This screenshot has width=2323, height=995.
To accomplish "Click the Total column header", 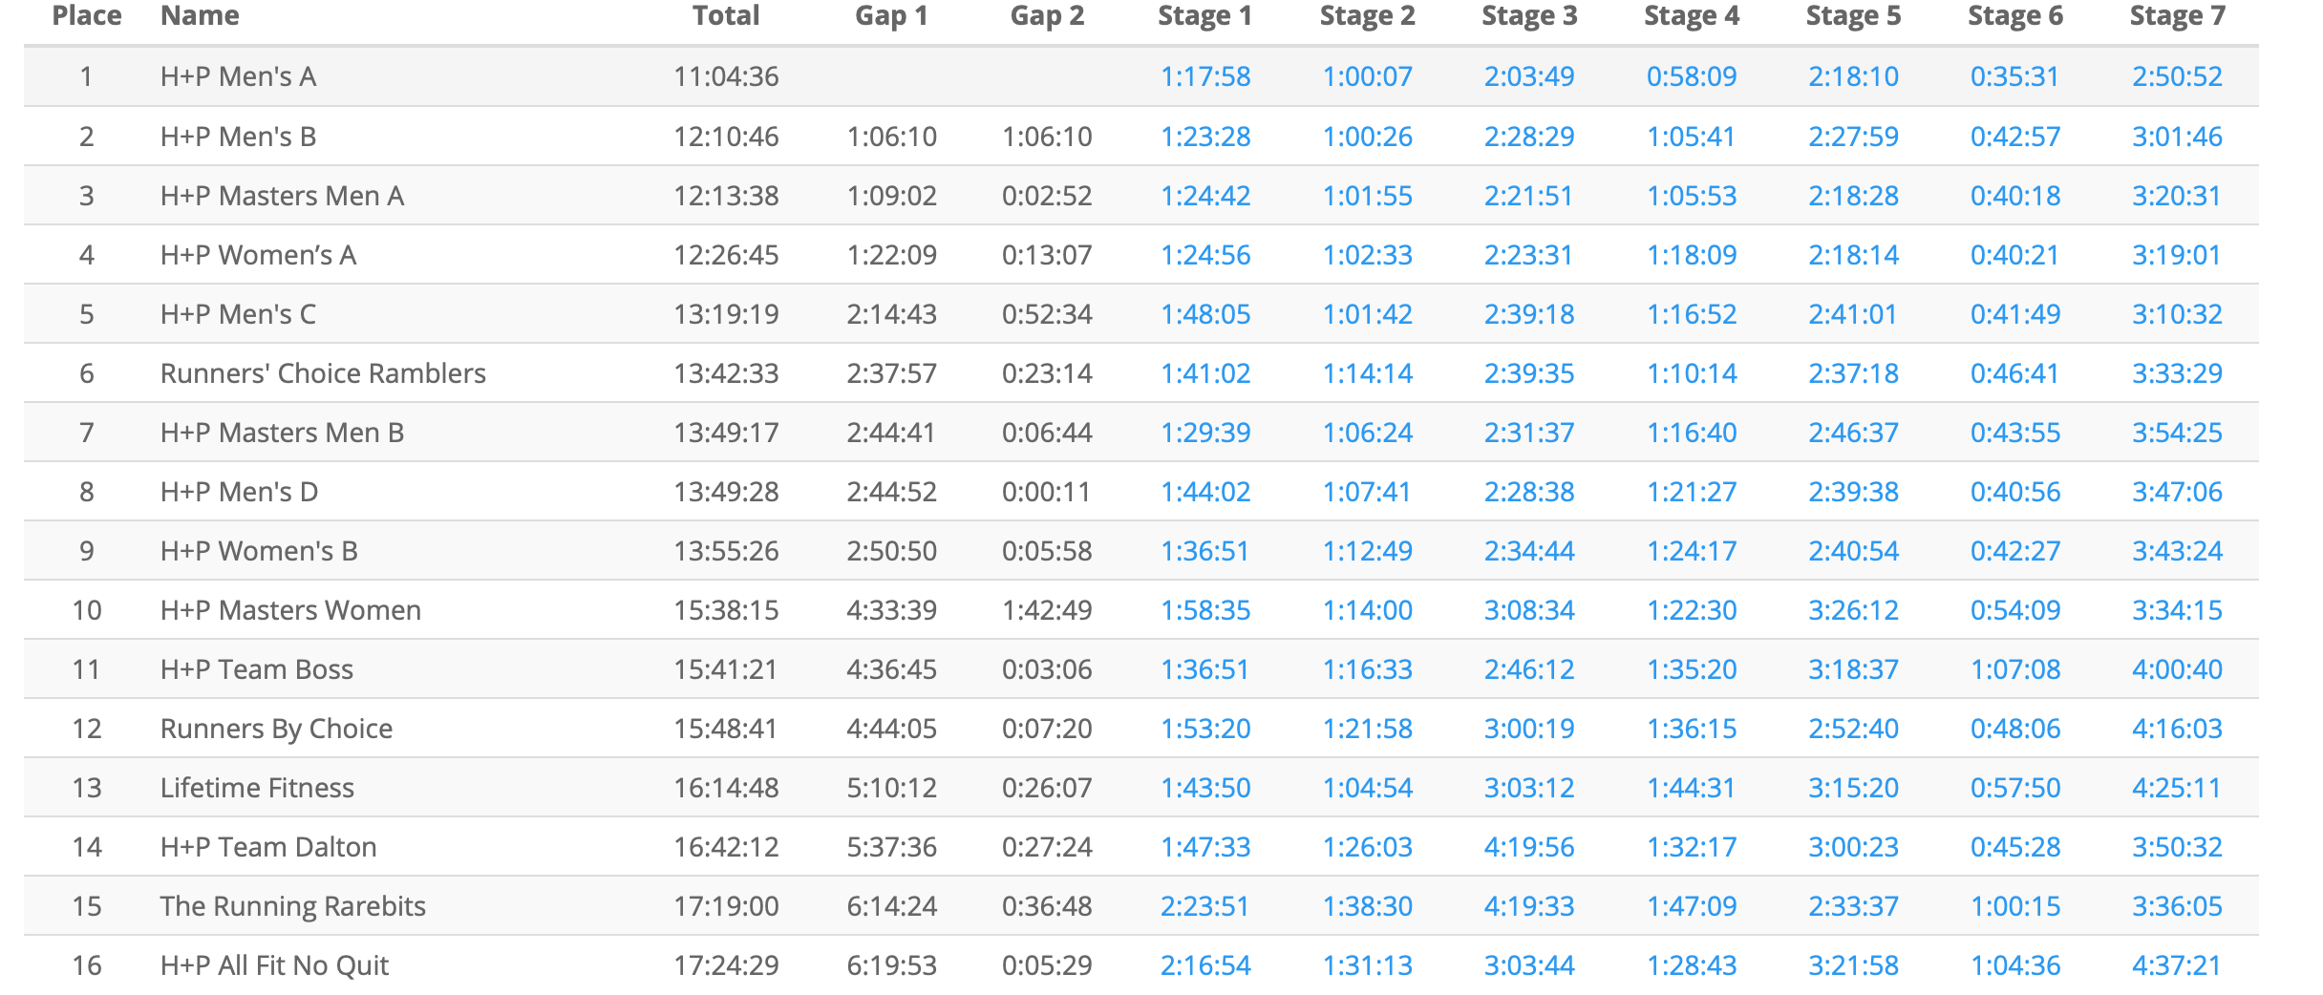I will pyautogui.click(x=726, y=16).
